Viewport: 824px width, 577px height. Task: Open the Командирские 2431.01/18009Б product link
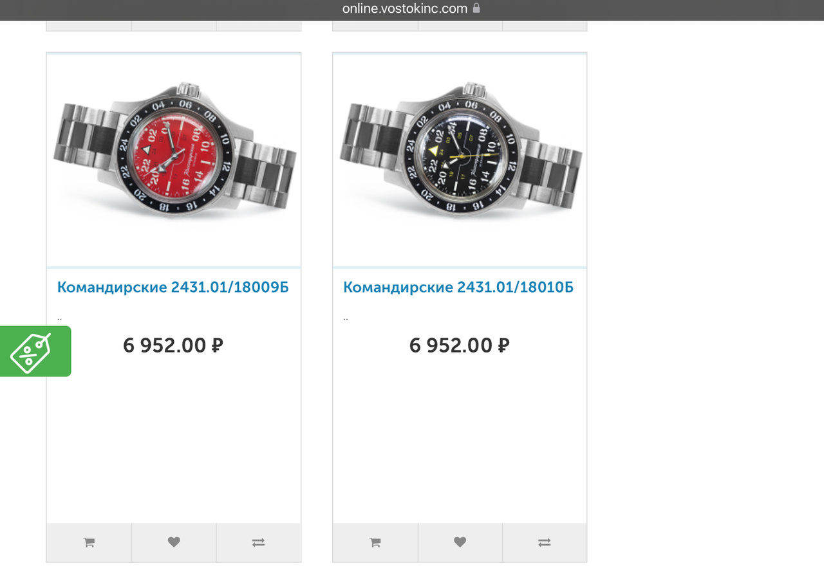[173, 287]
